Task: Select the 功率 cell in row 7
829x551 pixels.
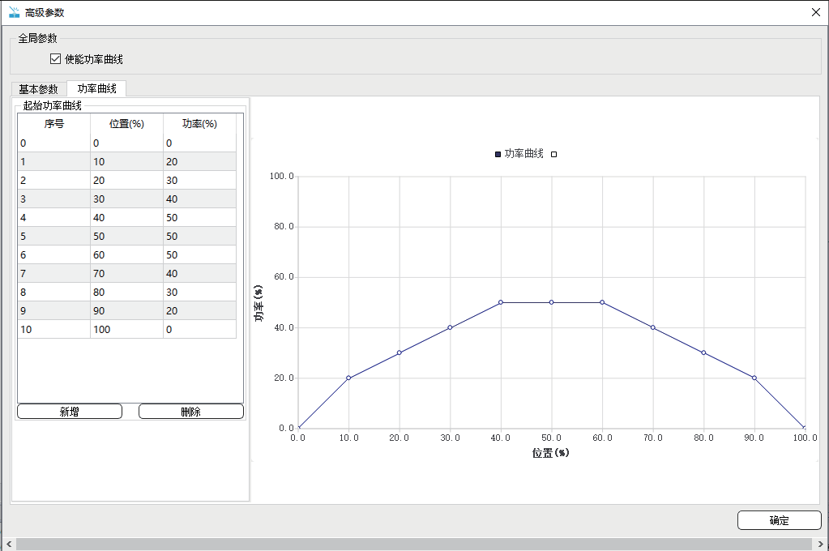Action: 199,274
